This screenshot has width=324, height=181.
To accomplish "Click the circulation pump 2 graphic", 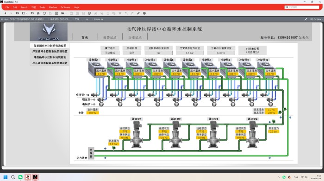I will click(175, 134).
